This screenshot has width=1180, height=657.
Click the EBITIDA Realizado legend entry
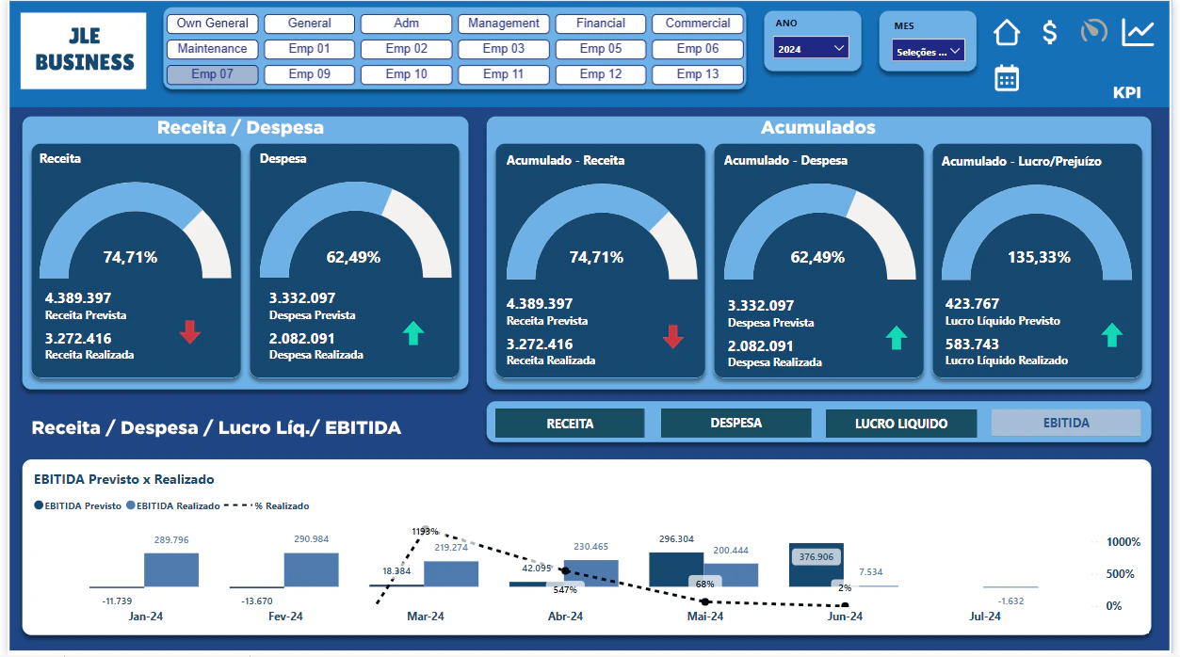(173, 506)
